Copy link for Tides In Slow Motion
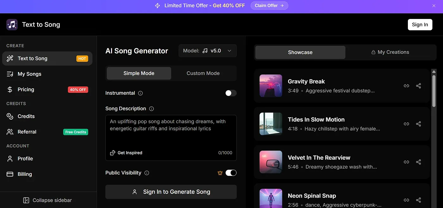The image size is (443, 208). (406, 124)
